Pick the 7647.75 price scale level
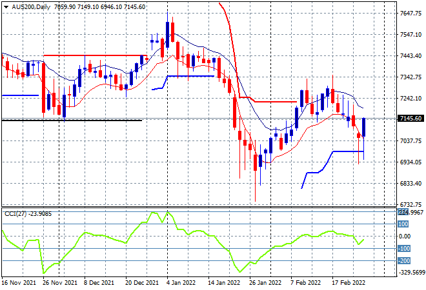 pos(411,14)
